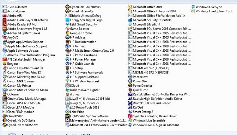Viewport: 237px width, 135px height.
Task: Click the Advanced SystemCare 4 icon
Action: tap(4, 33)
